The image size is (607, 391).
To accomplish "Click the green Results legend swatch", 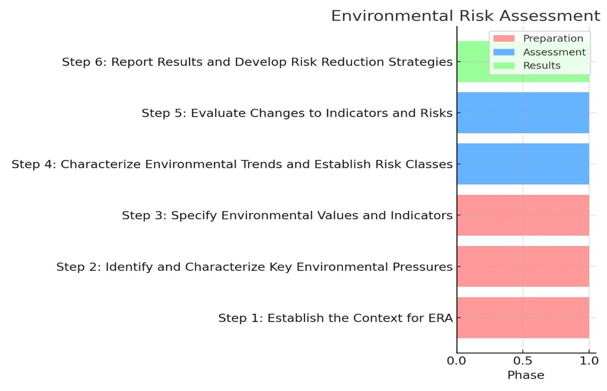I will coord(504,65).
